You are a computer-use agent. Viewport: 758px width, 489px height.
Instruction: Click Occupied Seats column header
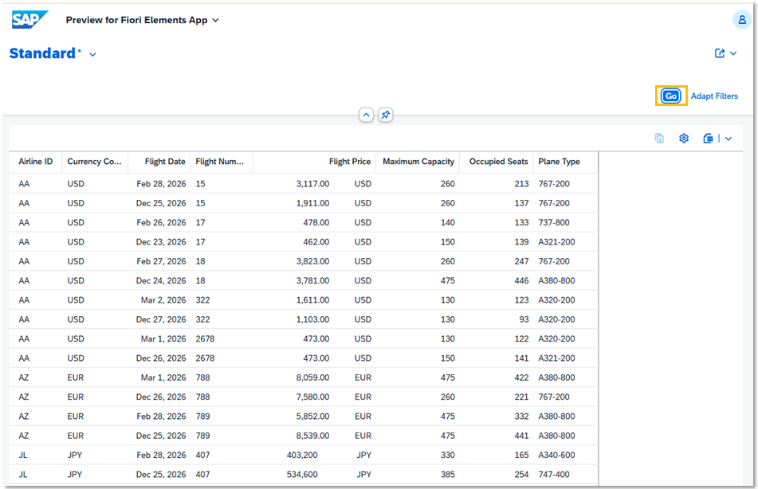tap(498, 162)
